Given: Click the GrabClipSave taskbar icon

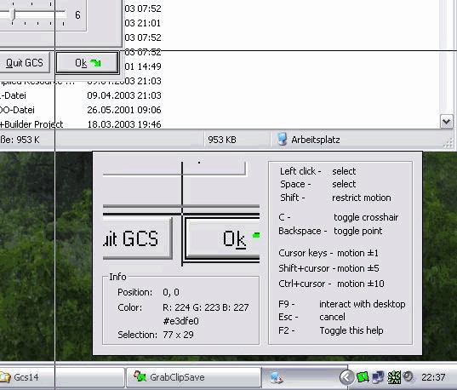Looking at the screenshot, I should [140, 376].
